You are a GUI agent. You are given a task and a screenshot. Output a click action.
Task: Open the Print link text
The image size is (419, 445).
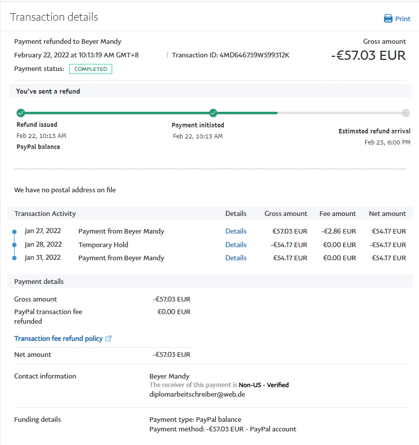pyautogui.click(x=402, y=19)
